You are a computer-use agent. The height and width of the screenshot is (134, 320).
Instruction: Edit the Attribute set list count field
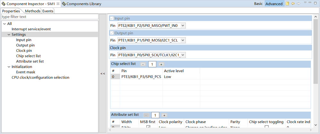click(x=155, y=115)
